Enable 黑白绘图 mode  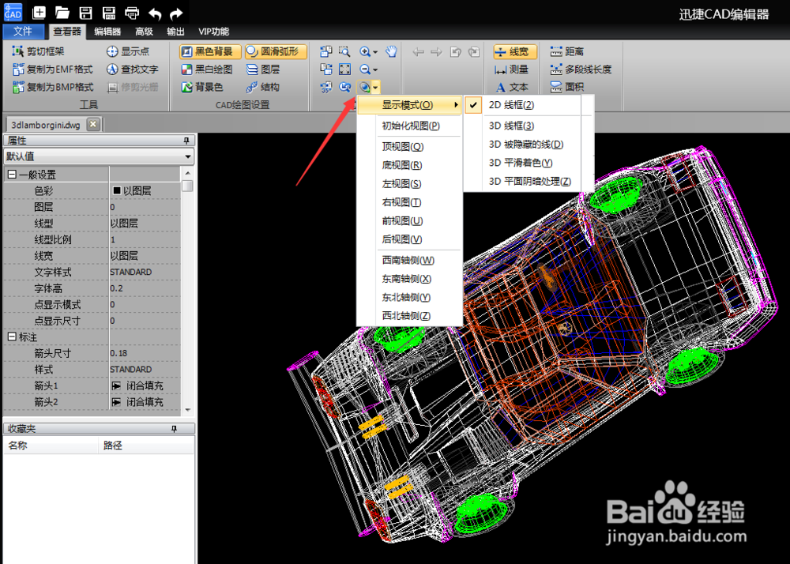click(207, 69)
